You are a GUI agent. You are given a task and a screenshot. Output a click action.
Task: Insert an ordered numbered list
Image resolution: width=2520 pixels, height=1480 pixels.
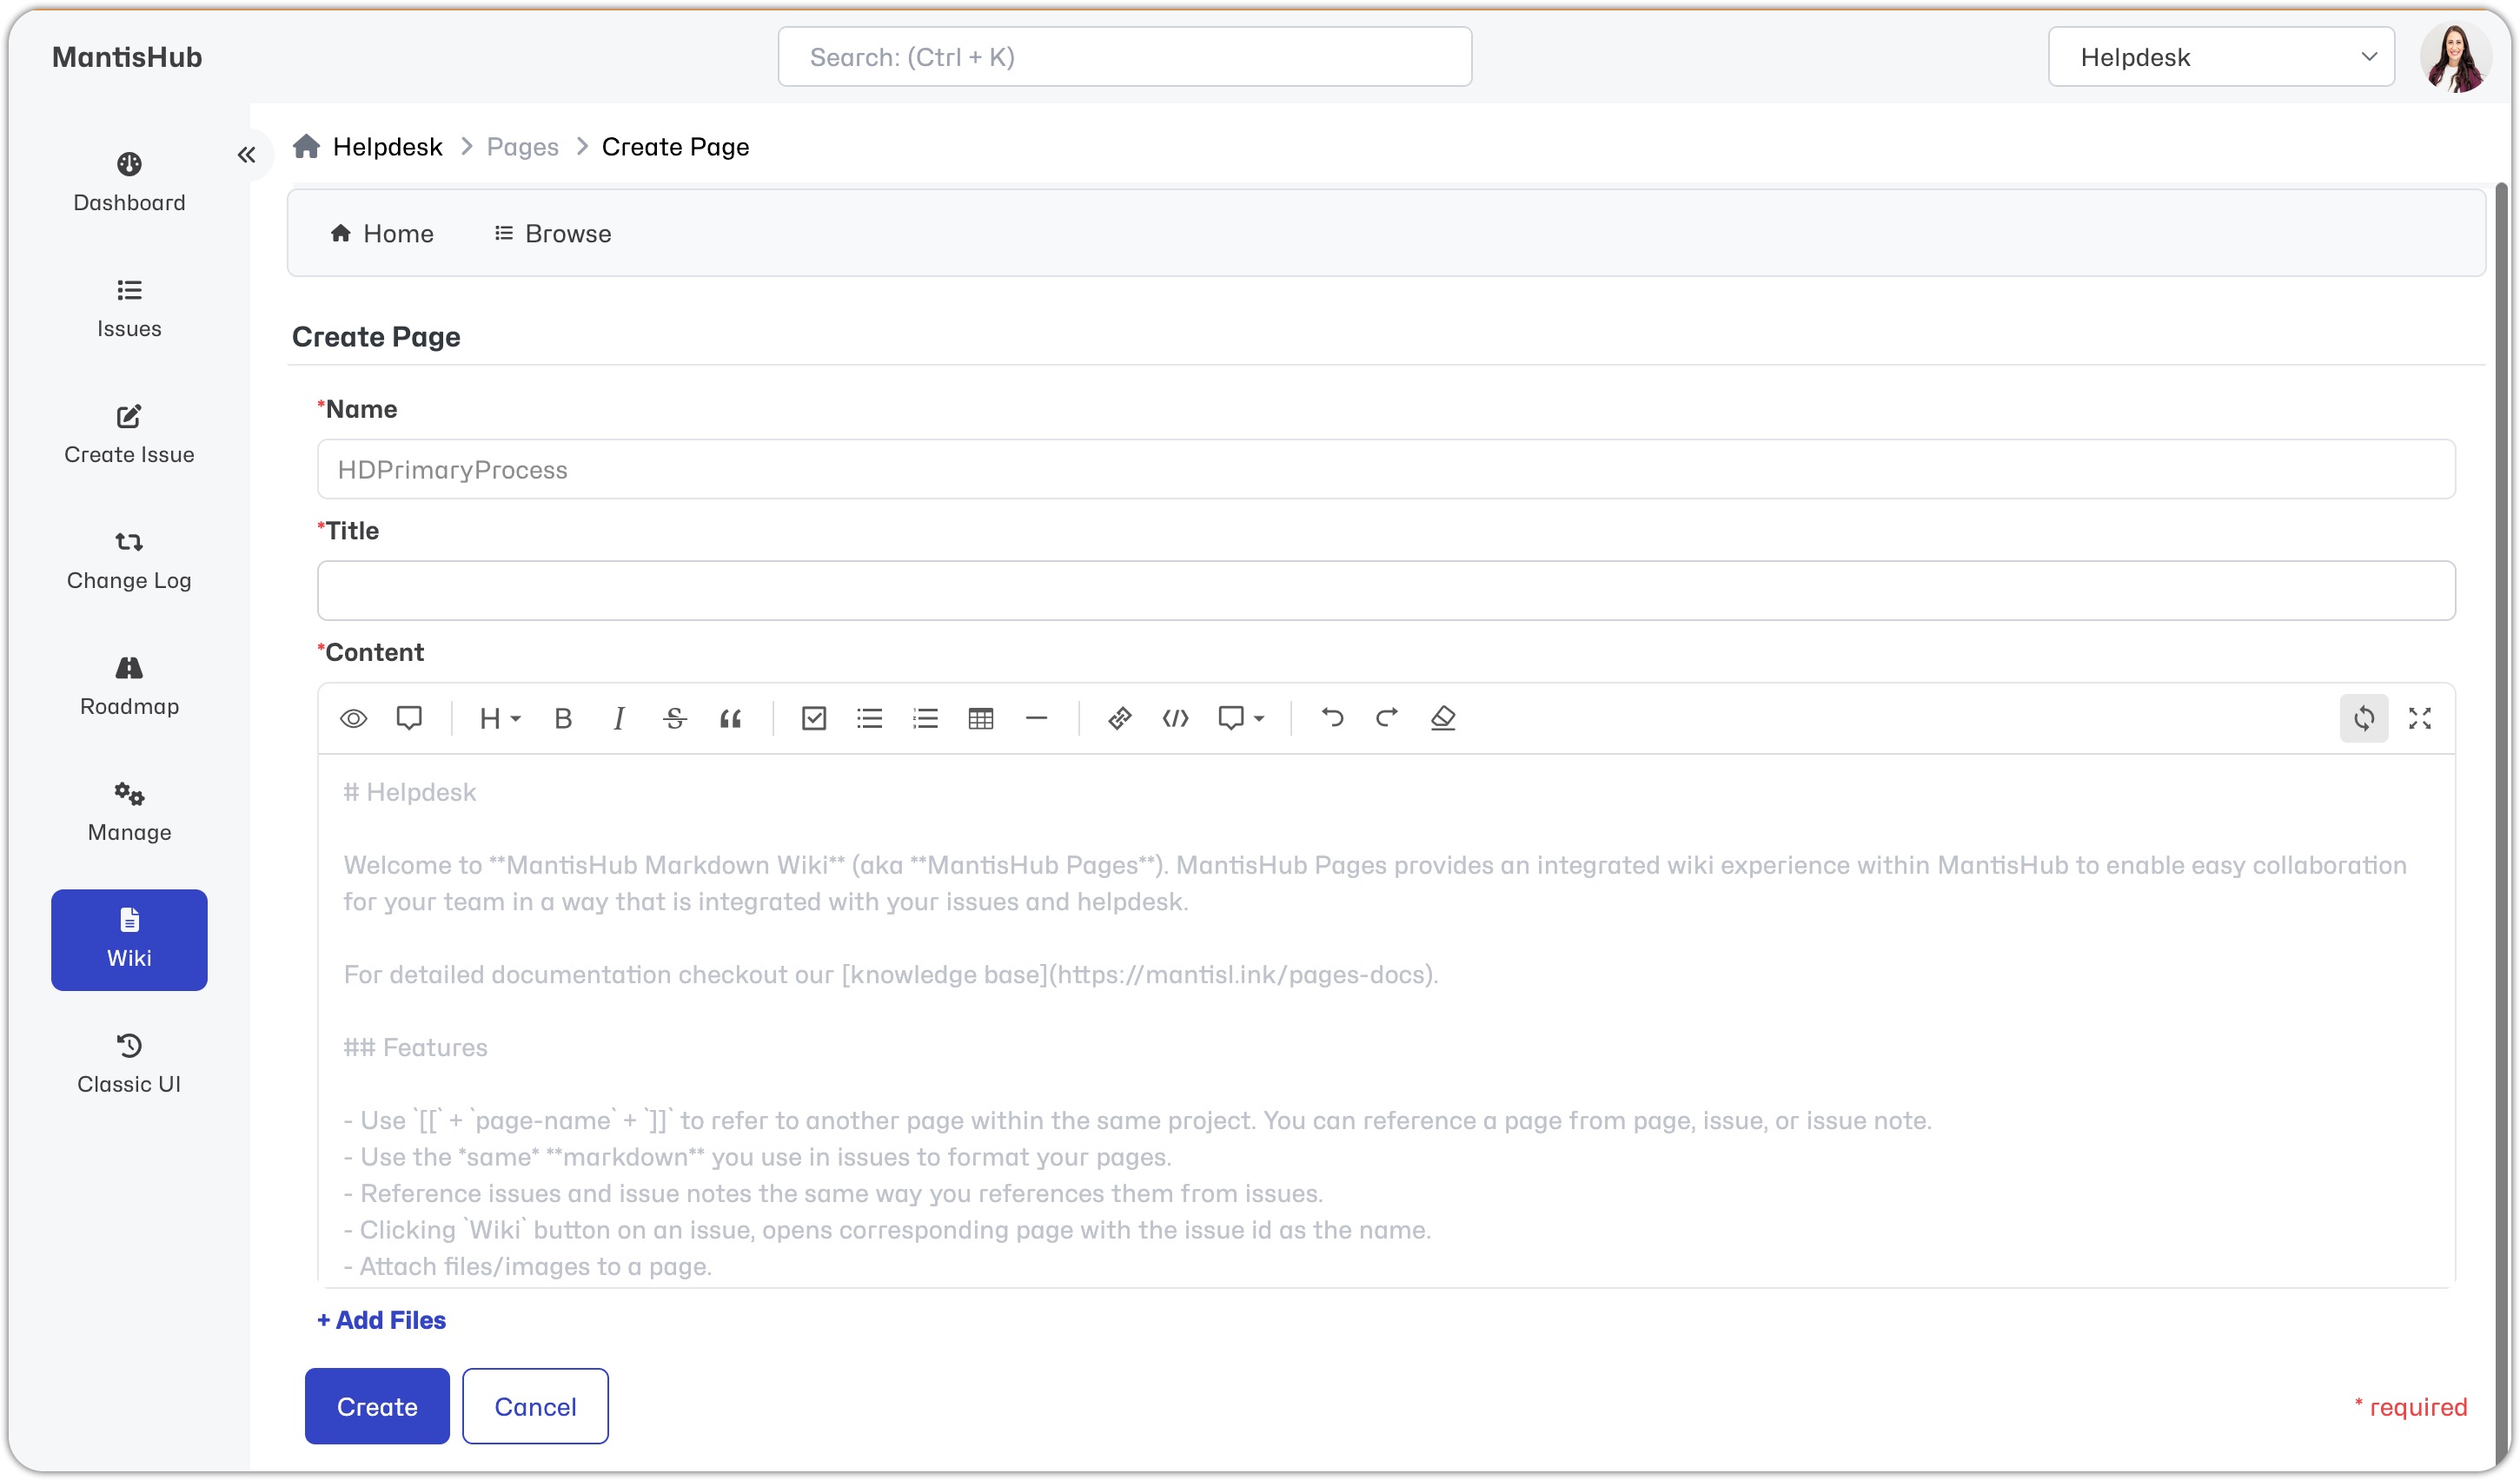tap(926, 718)
